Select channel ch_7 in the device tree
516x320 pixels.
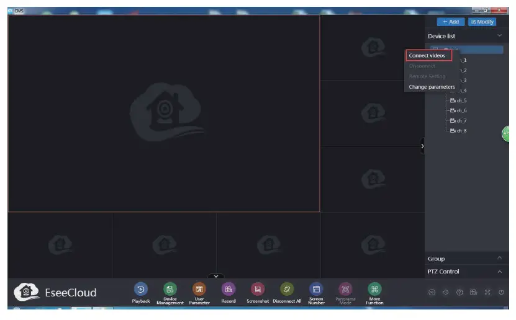pyautogui.click(x=458, y=120)
